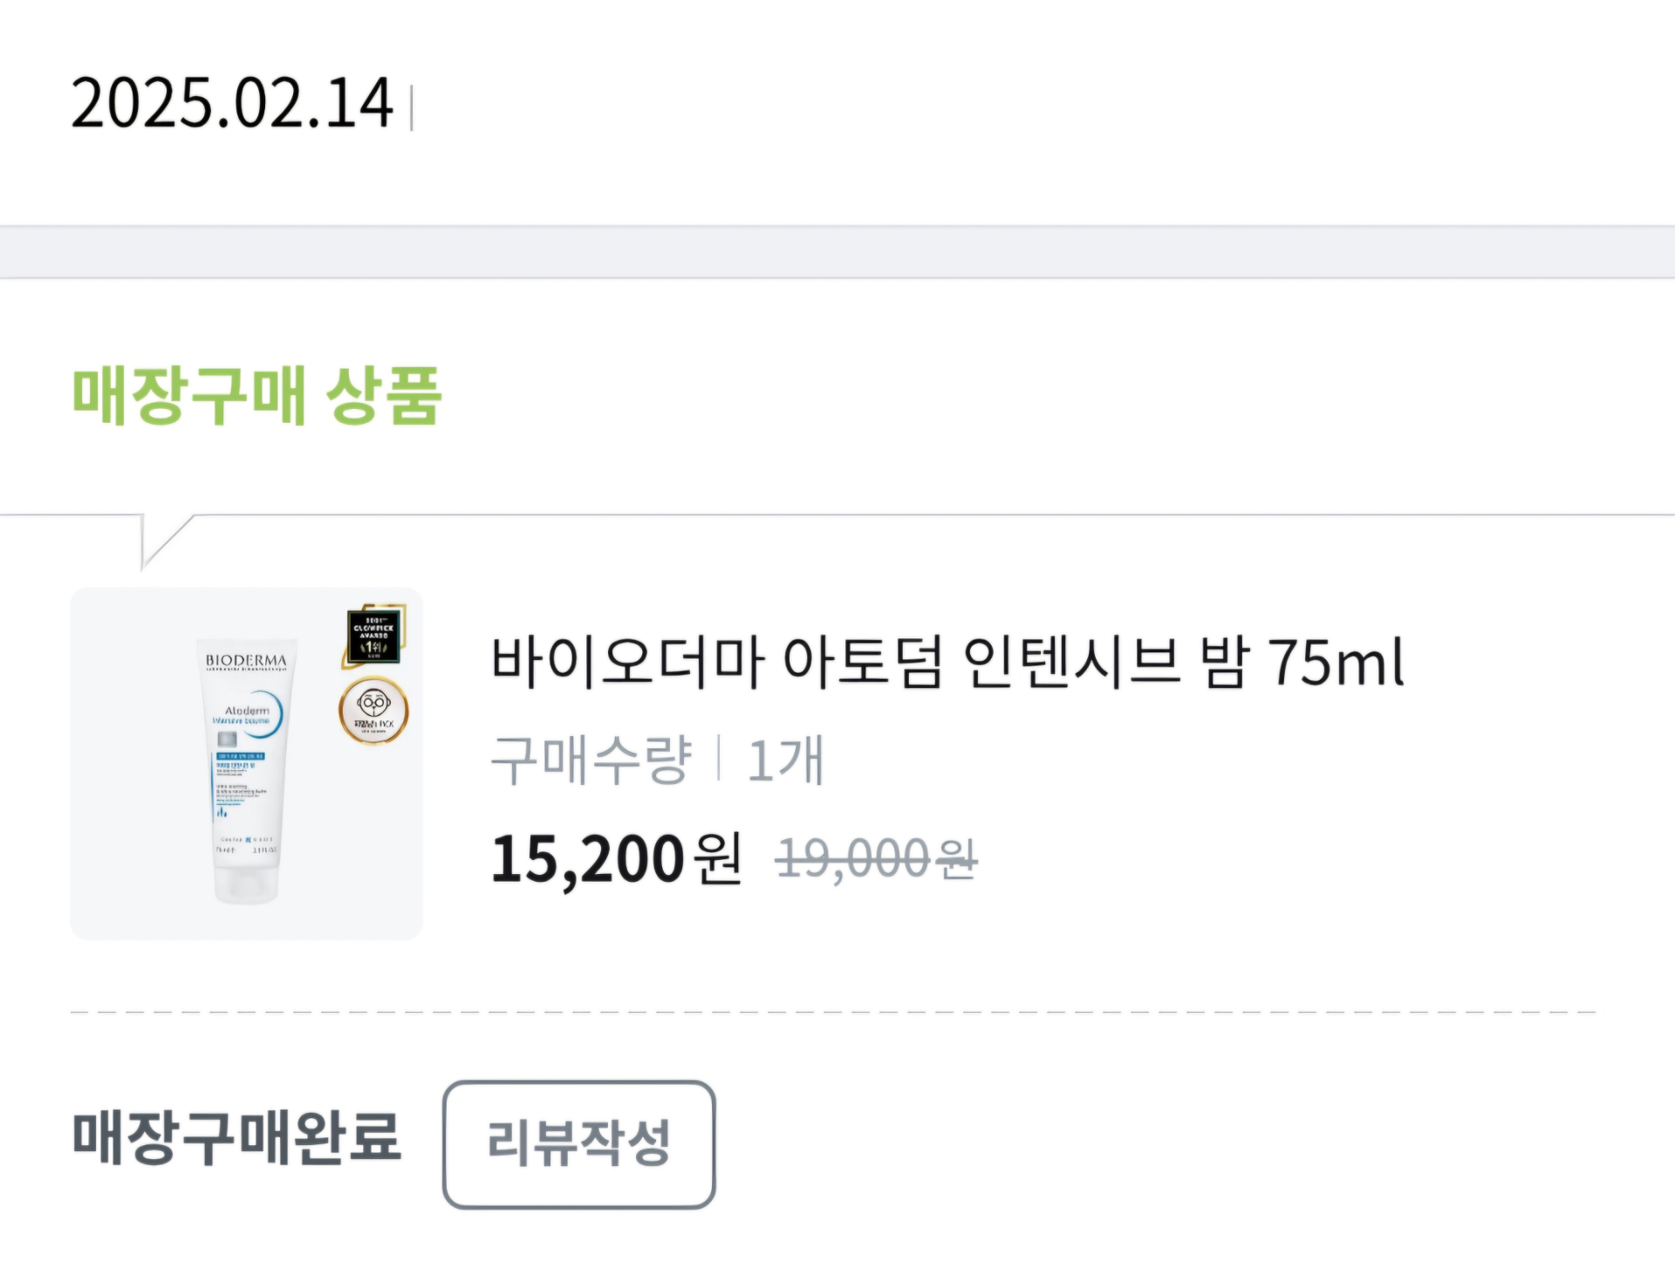This screenshot has width=1675, height=1263.
Task: Click the speech bubble pointer notch
Action: [x=163, y=536]
